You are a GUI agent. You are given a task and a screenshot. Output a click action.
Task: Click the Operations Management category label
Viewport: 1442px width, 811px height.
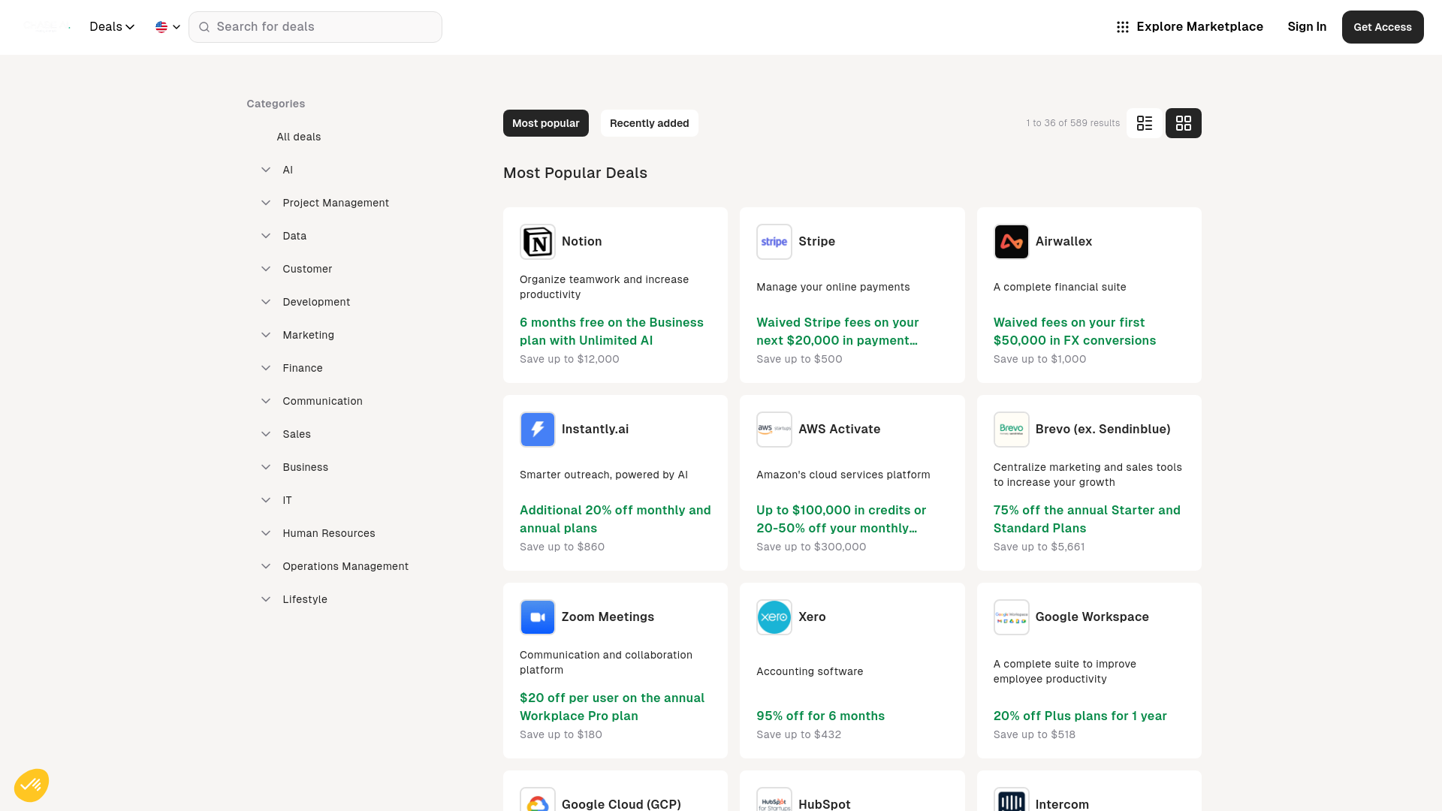[345, 566]
